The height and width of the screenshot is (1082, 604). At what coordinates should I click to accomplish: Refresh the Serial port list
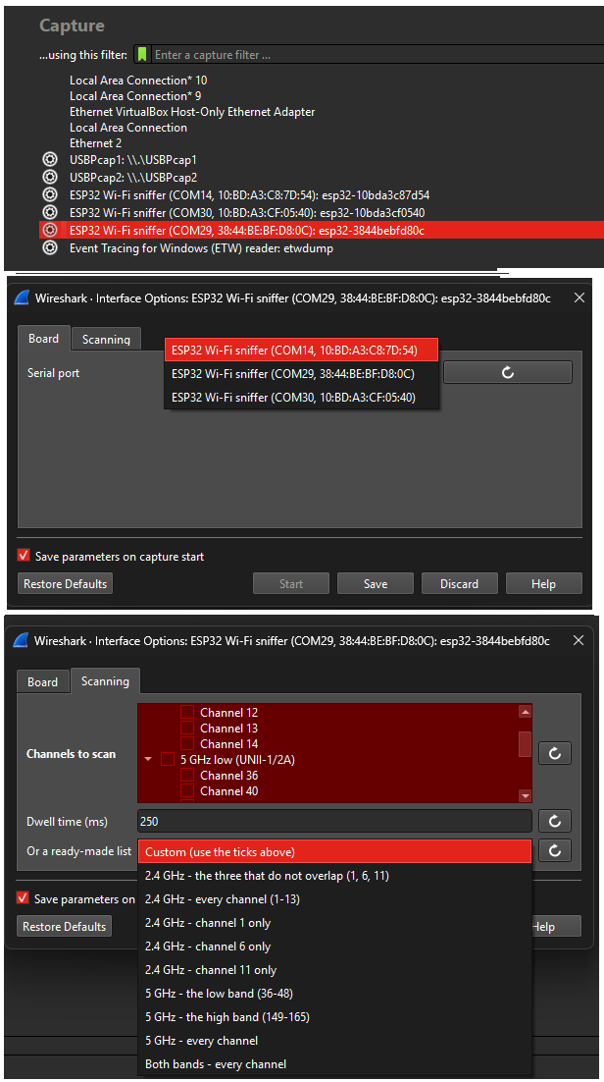point(508,373)
